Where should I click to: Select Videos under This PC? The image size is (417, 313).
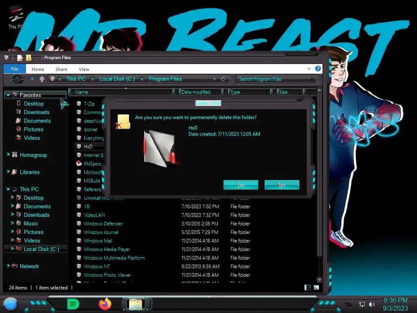coord(32,240)
